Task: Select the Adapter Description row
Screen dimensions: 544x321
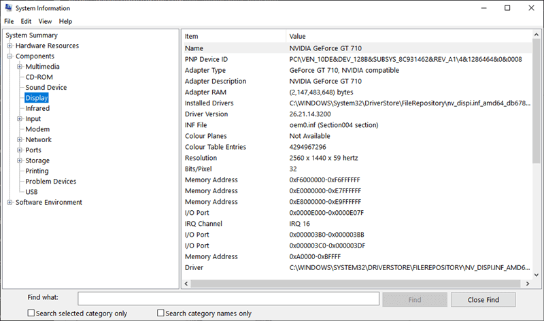Action: coord(356,81)
